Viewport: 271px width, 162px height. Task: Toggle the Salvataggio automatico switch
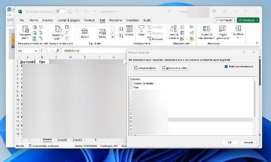click(60, 12)
